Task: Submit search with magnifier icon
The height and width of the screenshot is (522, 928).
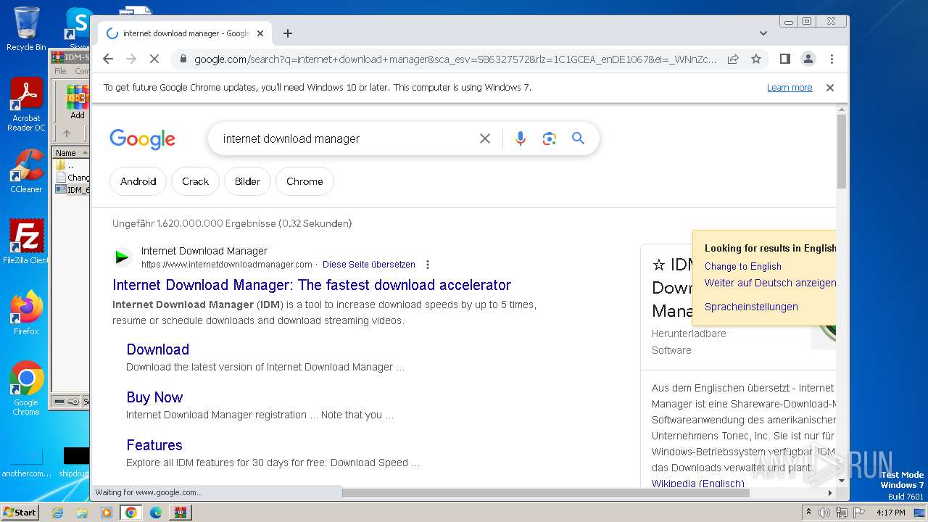Action: point(578,138)
